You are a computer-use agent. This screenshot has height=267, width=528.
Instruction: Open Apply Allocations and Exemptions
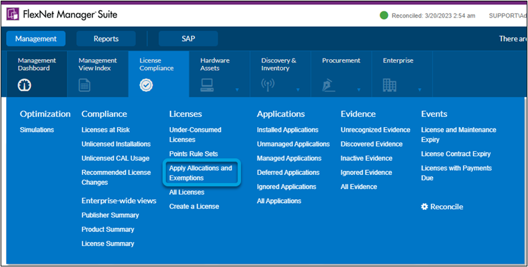pyautogui.click(x=201, y=173)
